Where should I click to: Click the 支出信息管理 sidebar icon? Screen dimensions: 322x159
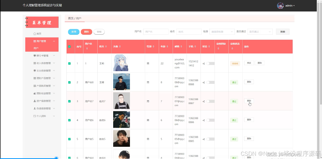35,71
